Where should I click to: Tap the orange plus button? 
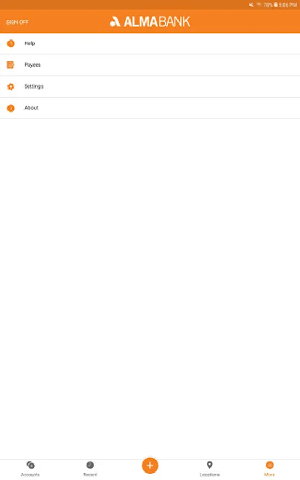(150, 466)
